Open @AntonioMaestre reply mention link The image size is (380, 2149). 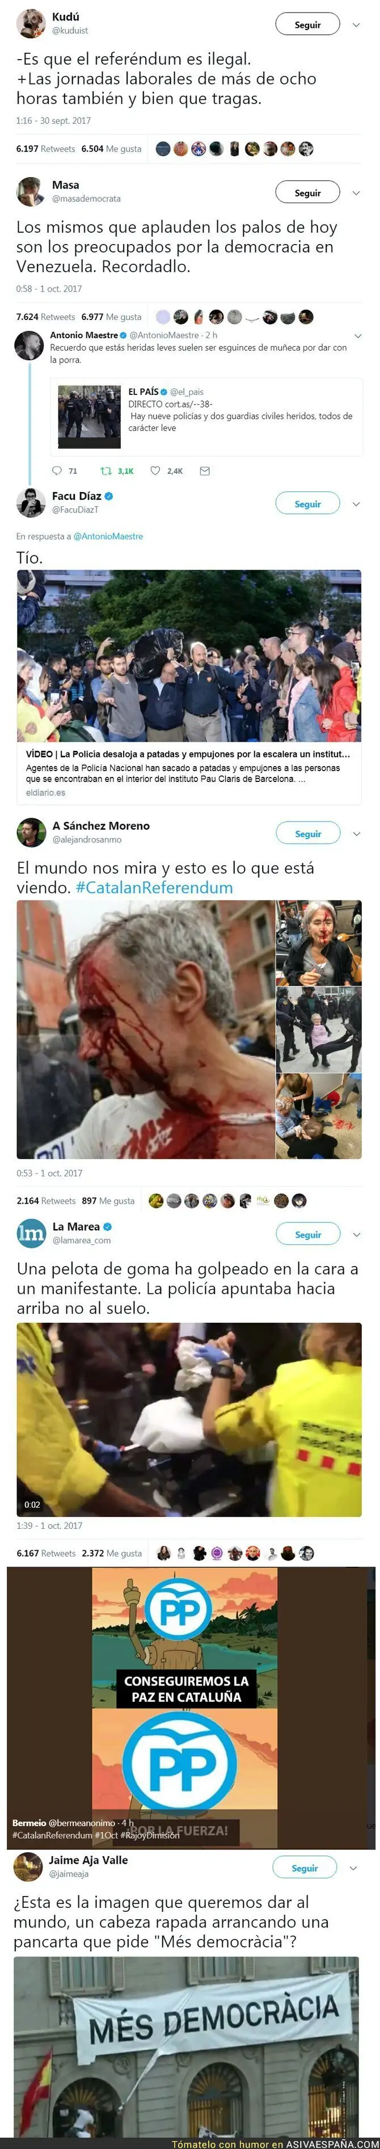coord(108,536)
